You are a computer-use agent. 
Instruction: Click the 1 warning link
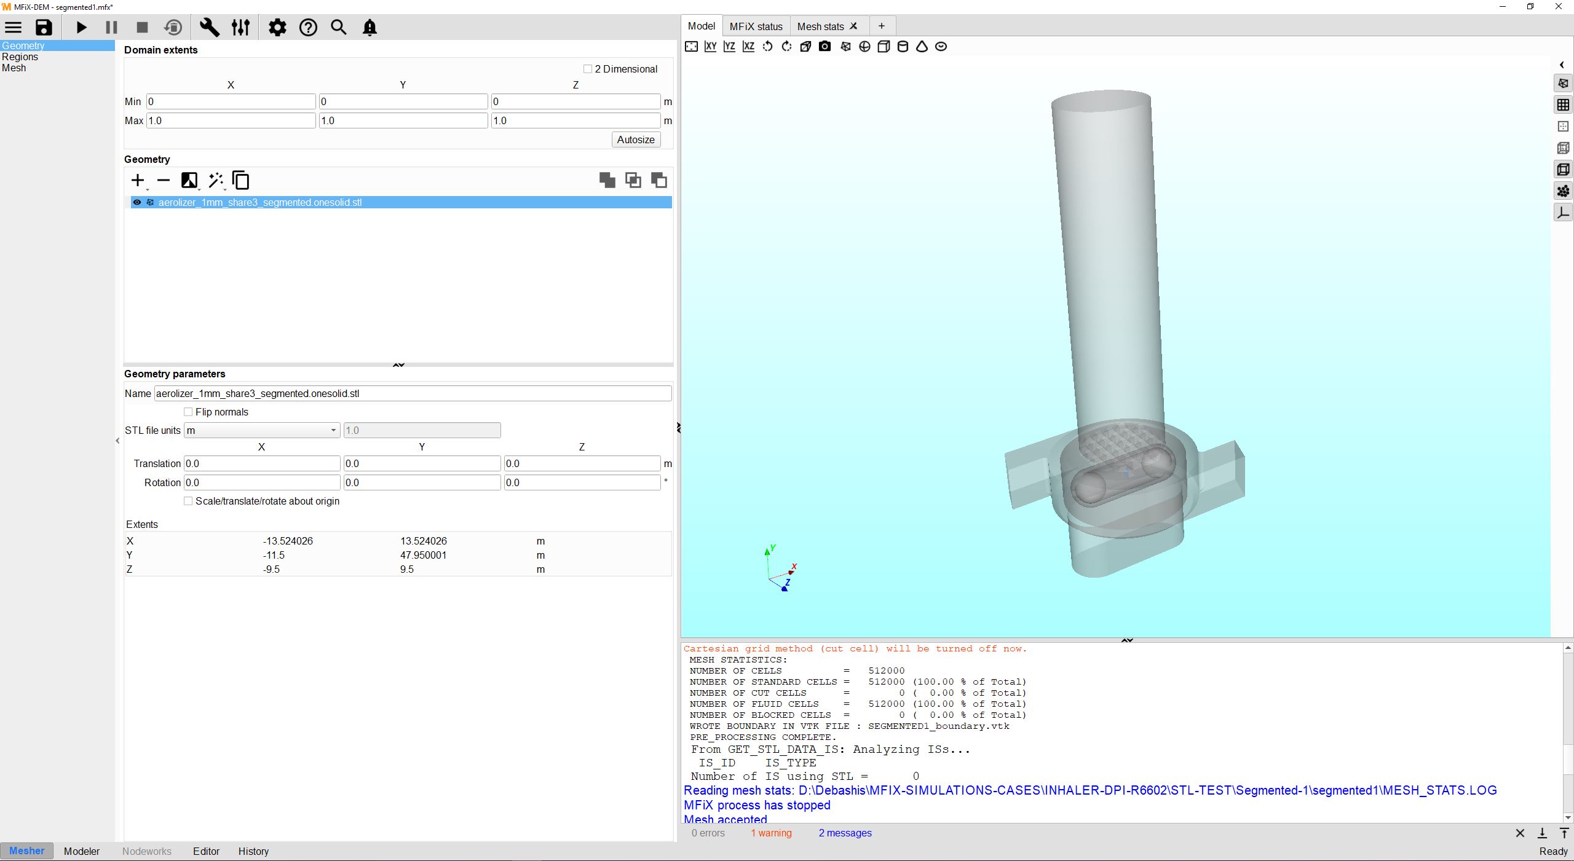click(771, 833)
